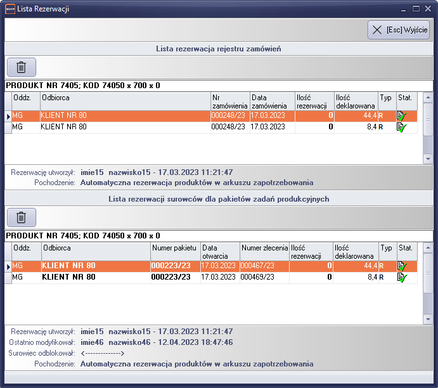Viewport: 438px width, 388px height.
Task: Click the row indicator arrow of the first upper table row
Action: pos(8,116)
